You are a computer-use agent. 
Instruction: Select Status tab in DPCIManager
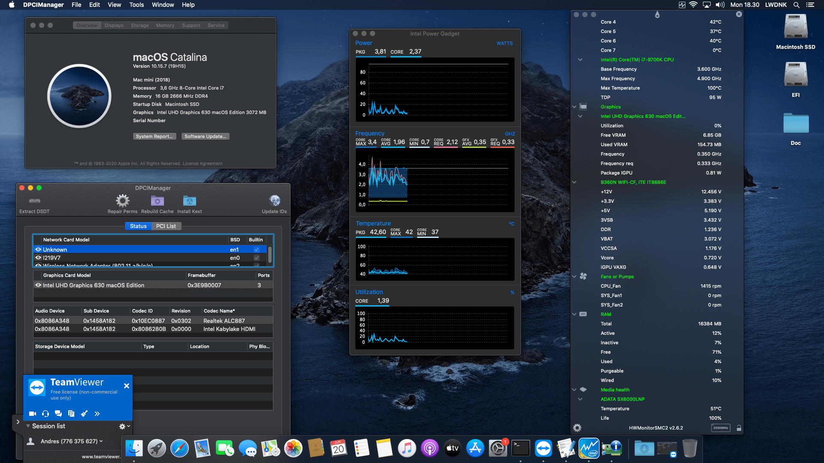[x=138, y=226]
